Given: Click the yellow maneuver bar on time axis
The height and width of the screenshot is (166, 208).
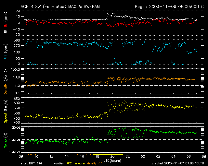Looking at the screenshot, I should click(108, 155).
